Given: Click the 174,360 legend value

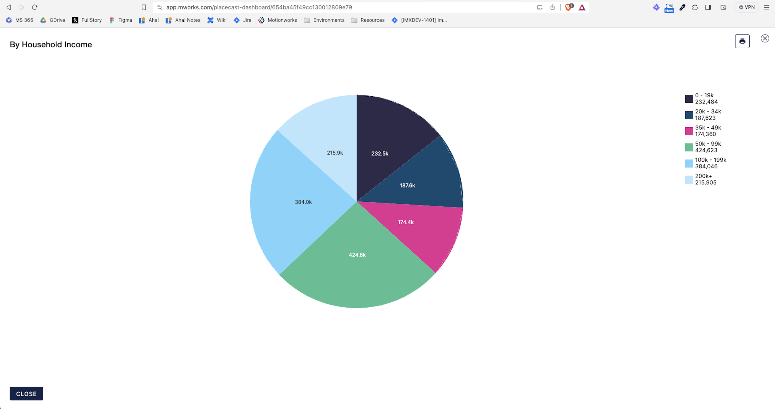Looking at the screenshot, I should pyautogui.click(x=706, y=134).
